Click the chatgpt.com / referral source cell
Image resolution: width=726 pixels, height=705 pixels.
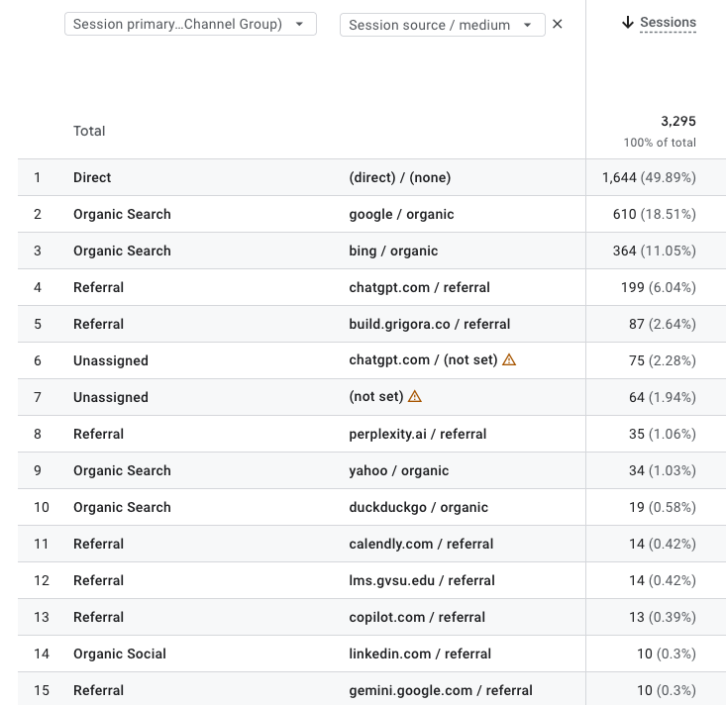pyautogui.click(x=419, y=287)
